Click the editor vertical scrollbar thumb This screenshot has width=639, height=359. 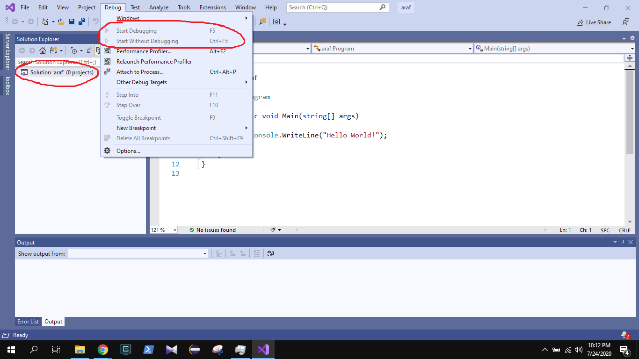630,113
